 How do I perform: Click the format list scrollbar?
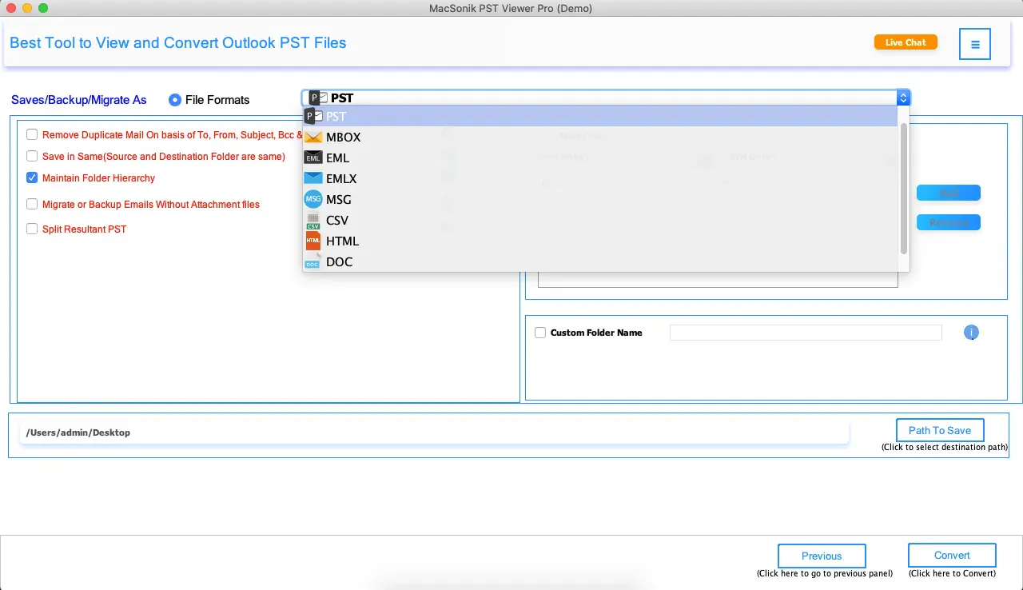click(904, 189)
